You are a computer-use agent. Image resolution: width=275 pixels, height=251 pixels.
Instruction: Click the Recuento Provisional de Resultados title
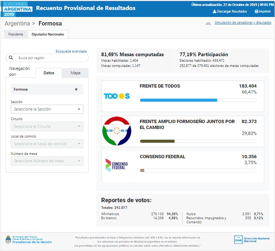click(86, 8)
